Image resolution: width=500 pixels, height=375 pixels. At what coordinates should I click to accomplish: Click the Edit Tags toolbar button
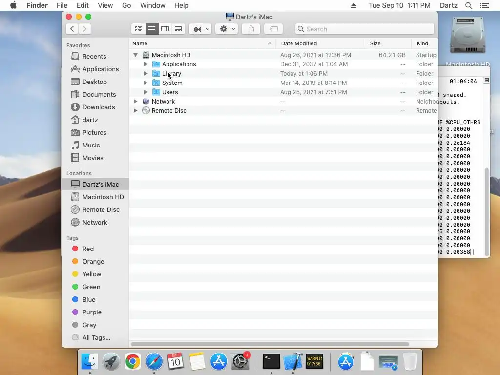tap(273, 29)
